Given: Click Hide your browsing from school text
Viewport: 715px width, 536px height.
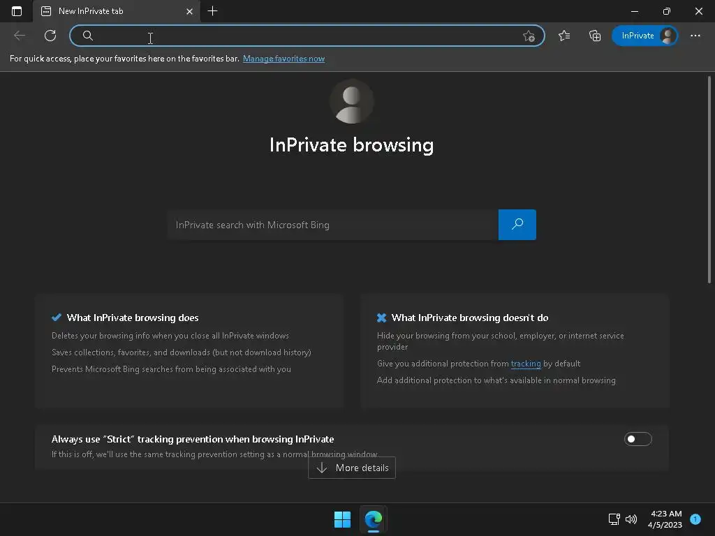Looking at the screenshot, I should click(x=500, y=341).
